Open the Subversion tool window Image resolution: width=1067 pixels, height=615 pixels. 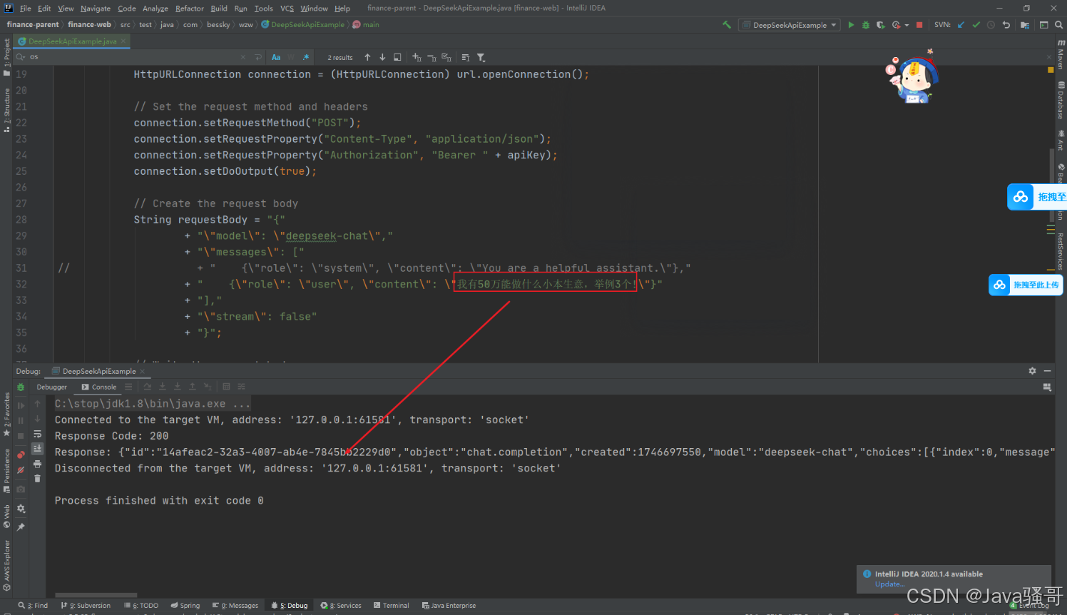(x=86, y=606)
